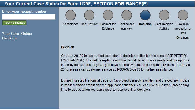This screenshot has width=195, height=110.
Task: Select the Post-Decision Activity label
Action: coord(164,26)
